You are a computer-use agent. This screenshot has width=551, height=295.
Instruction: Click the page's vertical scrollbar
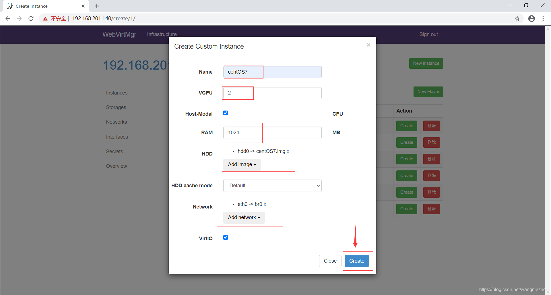[x=548, y=160]
